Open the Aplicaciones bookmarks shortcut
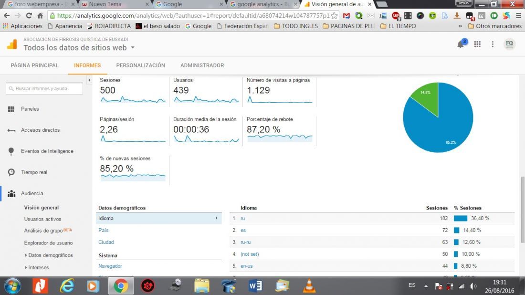Screen dimensions: 525x295 tap(22, 26)
